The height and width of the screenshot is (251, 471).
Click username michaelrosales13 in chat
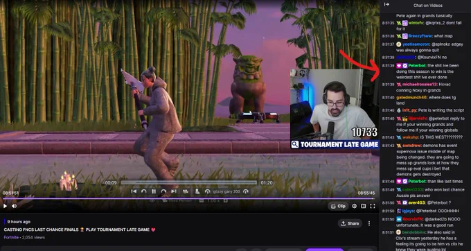(420, 85)
